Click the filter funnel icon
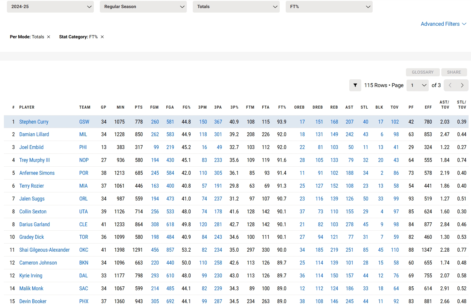This screenshot has height=307, width=471. (x=355, y=85)
